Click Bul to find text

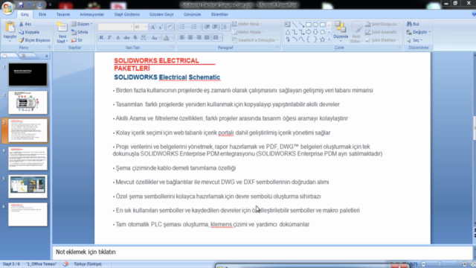[x=413, y=24]
